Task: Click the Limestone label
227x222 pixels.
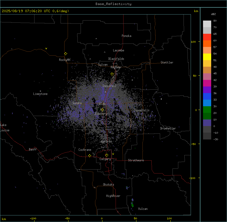Action: 40,94
